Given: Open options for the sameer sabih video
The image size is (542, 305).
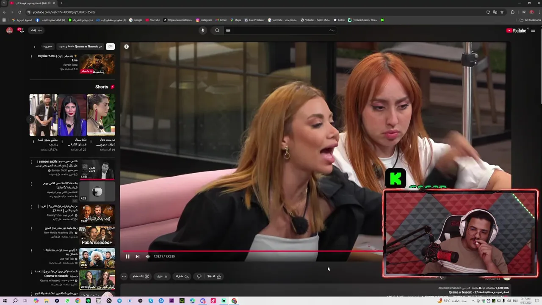Looking at the screenshot, I should point(31,161).
